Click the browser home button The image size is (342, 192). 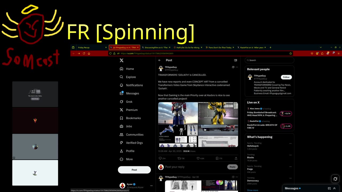(x=89, y=53)
